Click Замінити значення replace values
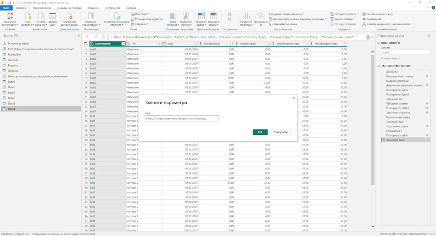The image size is (436, 236). pos(283,24)
